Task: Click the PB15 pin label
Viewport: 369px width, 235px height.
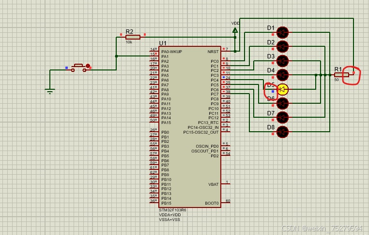Action: pos(166,203)
